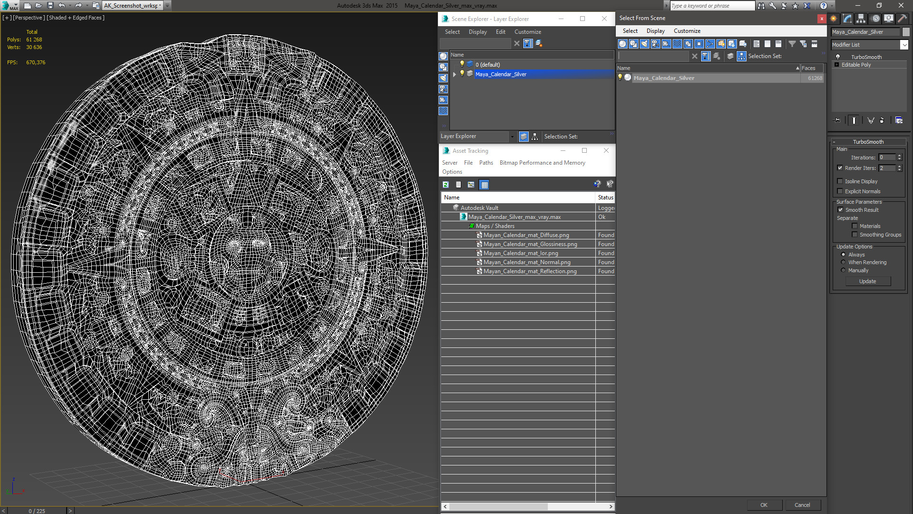Click Select None icon in Select From Scene

tap(767, 44)
